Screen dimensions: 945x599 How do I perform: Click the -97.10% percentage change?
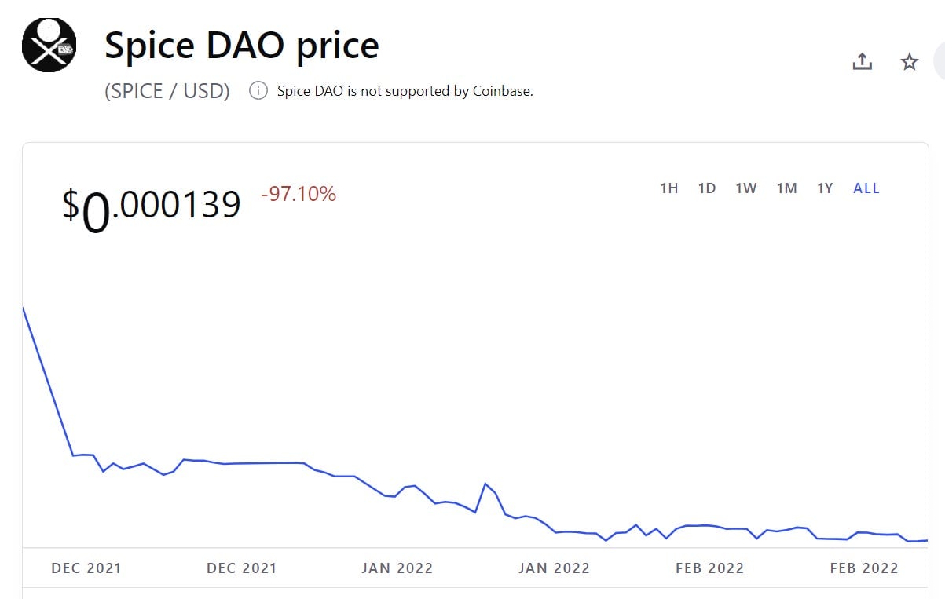click(x=296, y=195)
